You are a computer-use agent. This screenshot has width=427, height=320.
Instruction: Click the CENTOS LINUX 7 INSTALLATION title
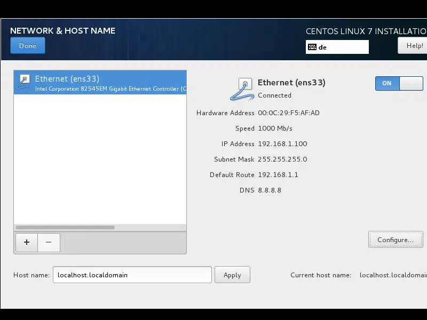(366, 31)
